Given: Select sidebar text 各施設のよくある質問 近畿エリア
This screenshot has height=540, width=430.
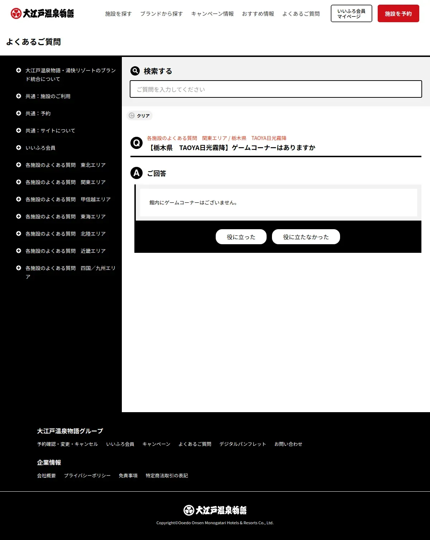Looking at the screenshot, I should [66, 251].
